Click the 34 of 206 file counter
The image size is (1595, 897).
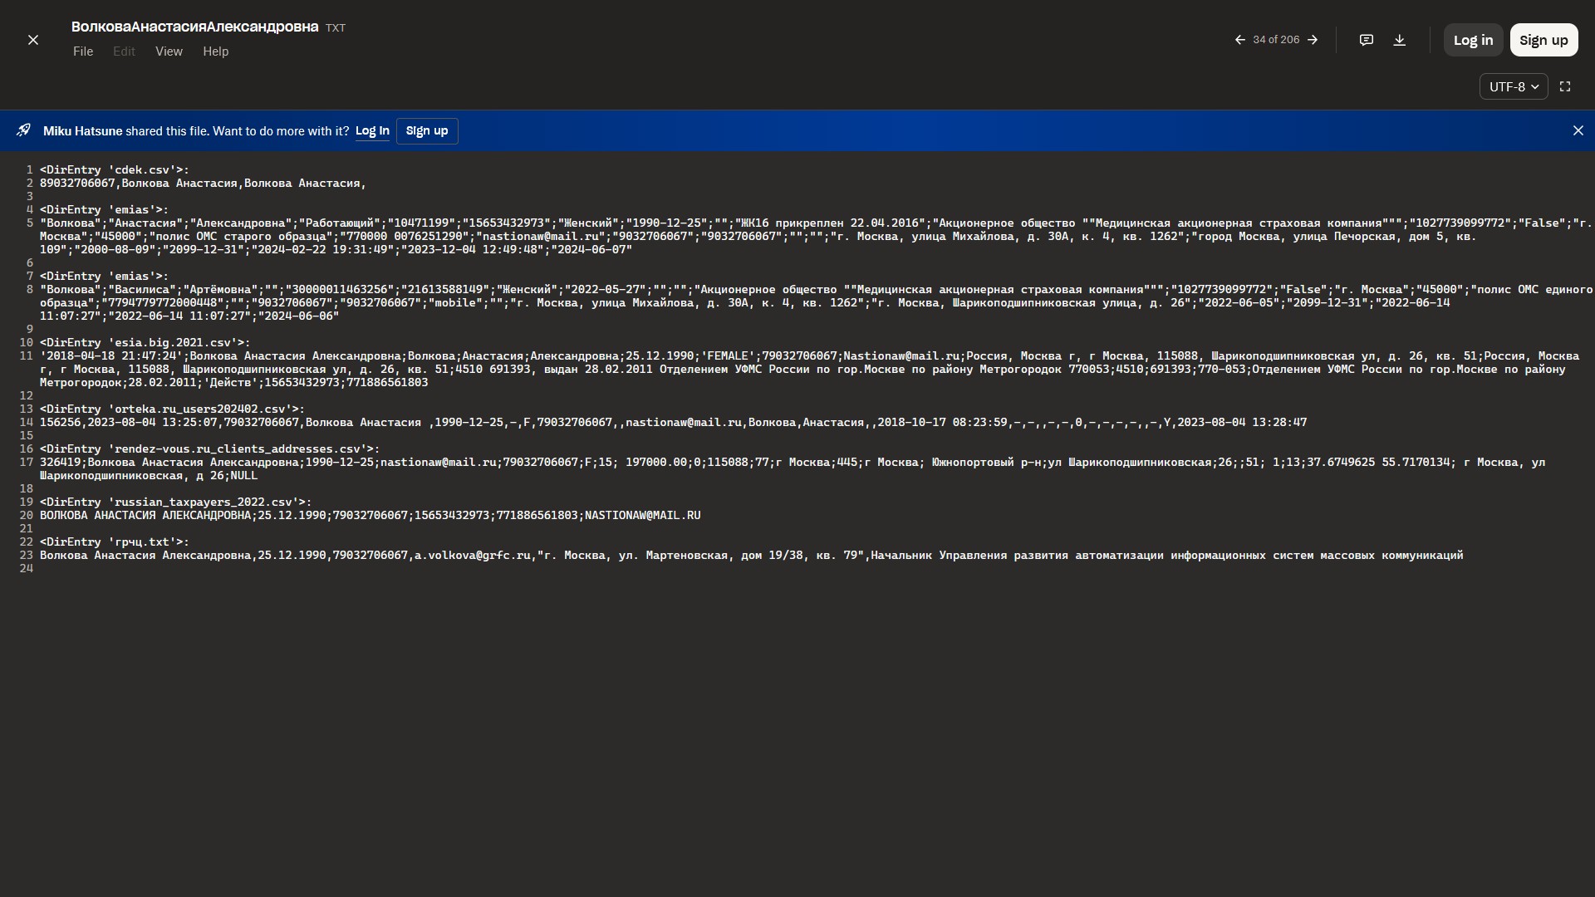(x=1276, y=40)
